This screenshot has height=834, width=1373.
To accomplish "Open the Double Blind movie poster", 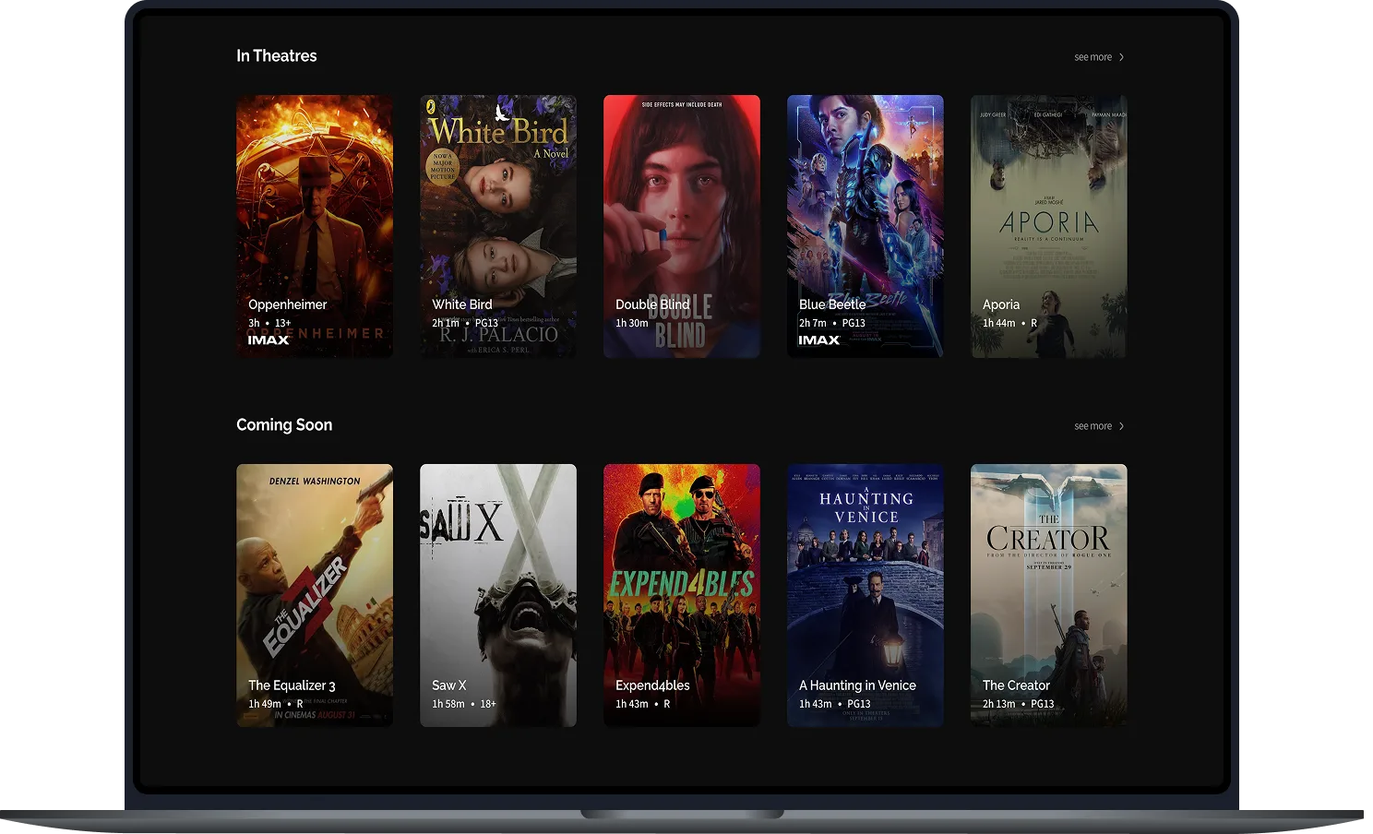I will [682, 226].
